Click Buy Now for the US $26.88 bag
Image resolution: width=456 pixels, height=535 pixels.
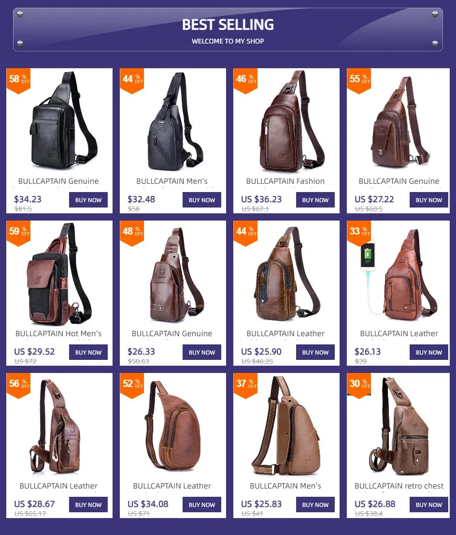point(429,505)
